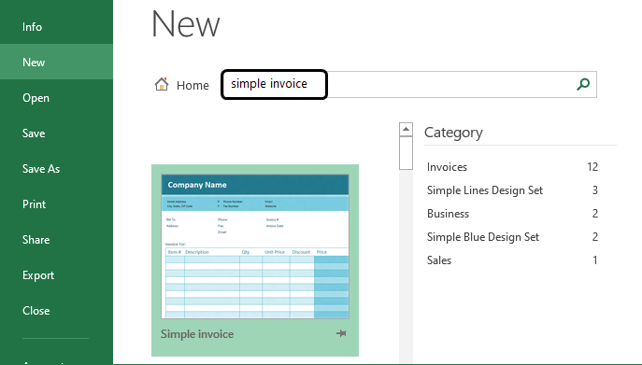The image size is (642, 365).
Task: Click the Home link
Action: (193, 86)
